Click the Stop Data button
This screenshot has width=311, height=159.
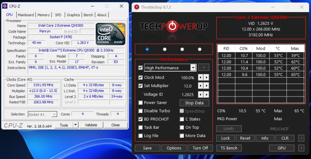coord(194,103)
